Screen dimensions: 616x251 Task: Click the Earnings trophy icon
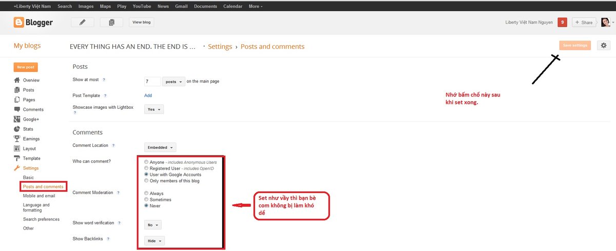[x=17, y=139]
